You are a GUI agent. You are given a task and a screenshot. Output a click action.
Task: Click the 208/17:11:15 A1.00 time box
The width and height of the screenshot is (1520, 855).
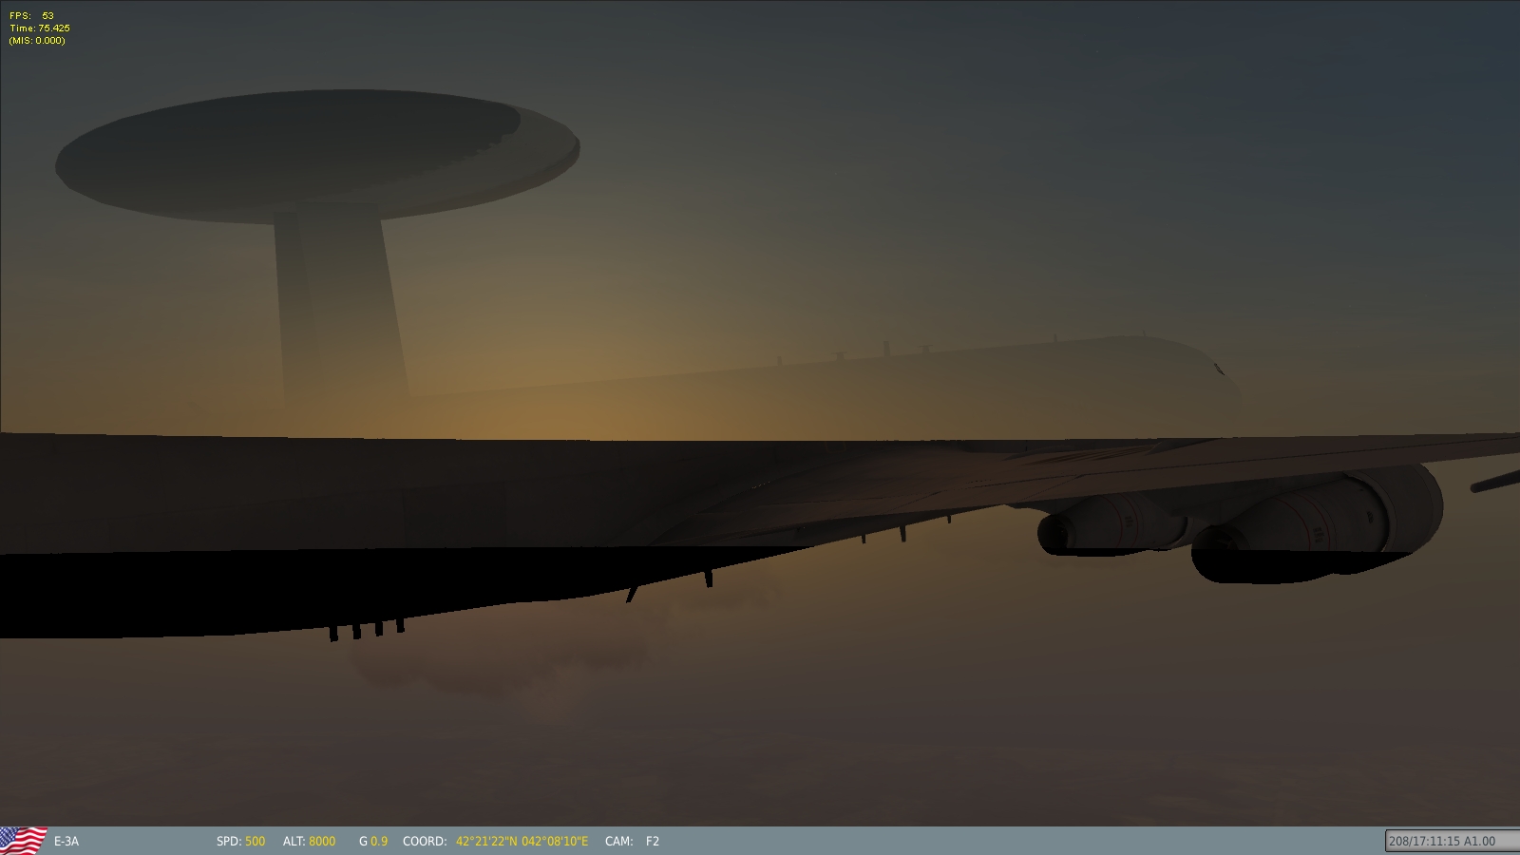tap(1453, 841)
